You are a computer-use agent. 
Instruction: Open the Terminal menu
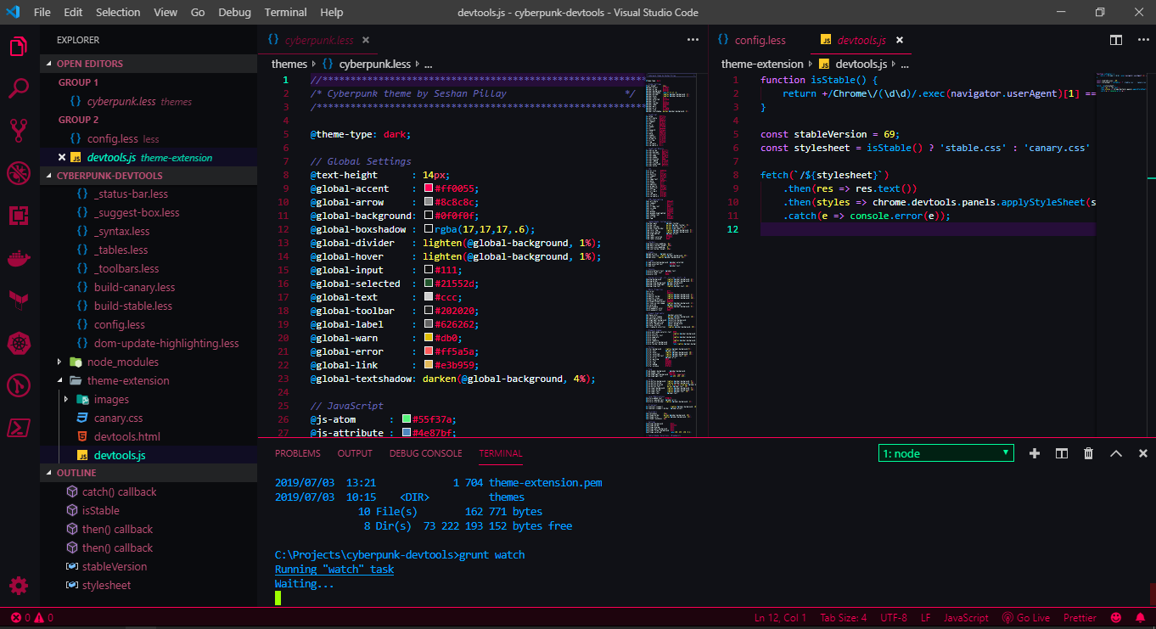pyautogui.click(x=285, y=12)
